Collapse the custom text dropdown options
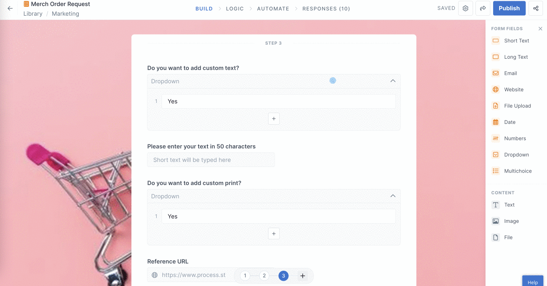 393,81
